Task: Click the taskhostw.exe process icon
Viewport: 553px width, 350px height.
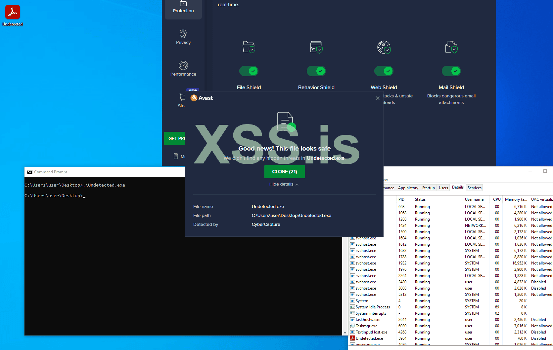Action: (352, 320)
